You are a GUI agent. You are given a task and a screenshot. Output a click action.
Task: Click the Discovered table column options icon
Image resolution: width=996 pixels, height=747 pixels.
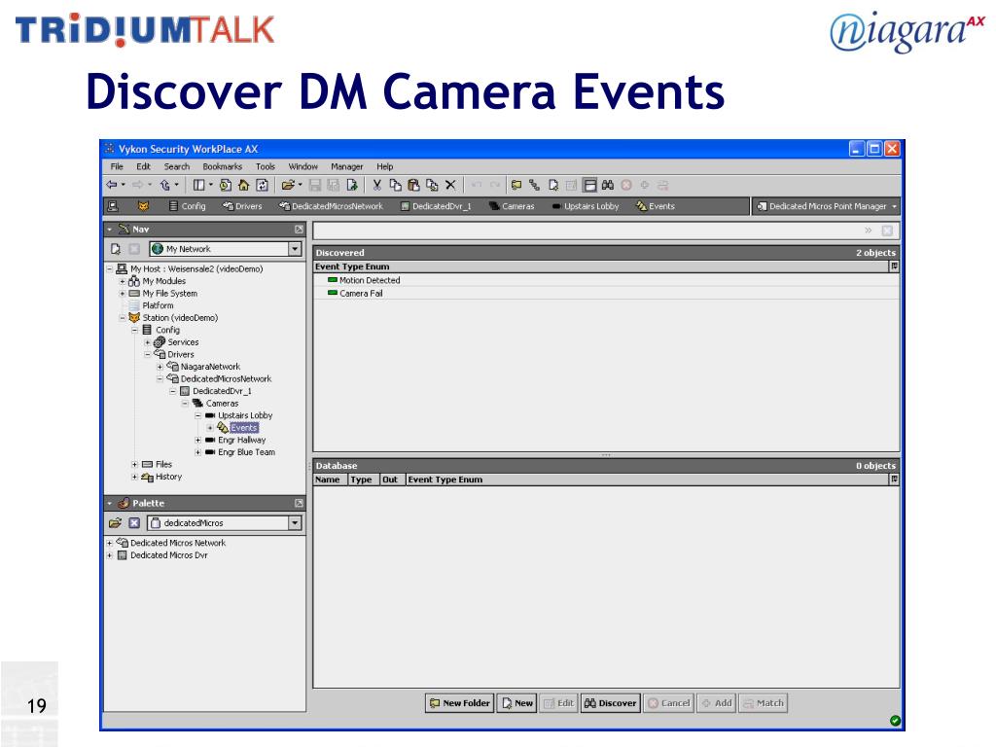coord(894,267)
